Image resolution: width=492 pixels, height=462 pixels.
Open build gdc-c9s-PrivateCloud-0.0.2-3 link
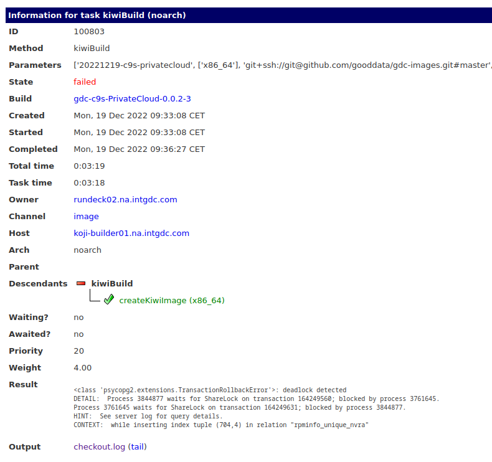pos(132,99)
